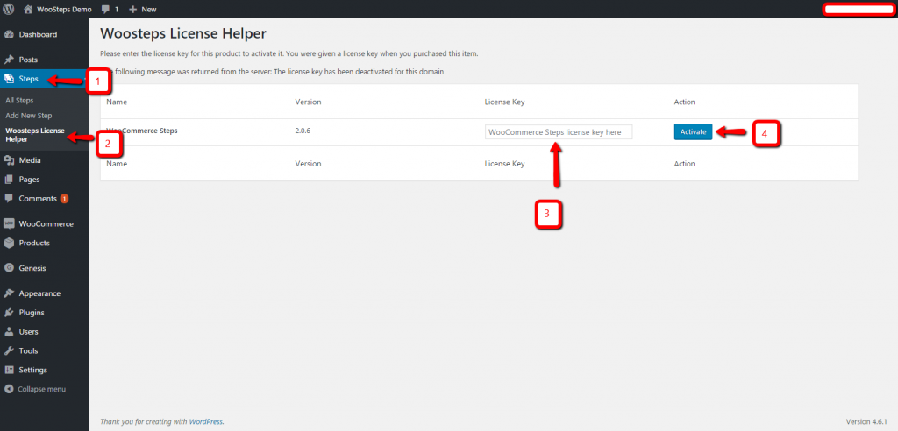Click the Steps menu icon

click(9, 79)
